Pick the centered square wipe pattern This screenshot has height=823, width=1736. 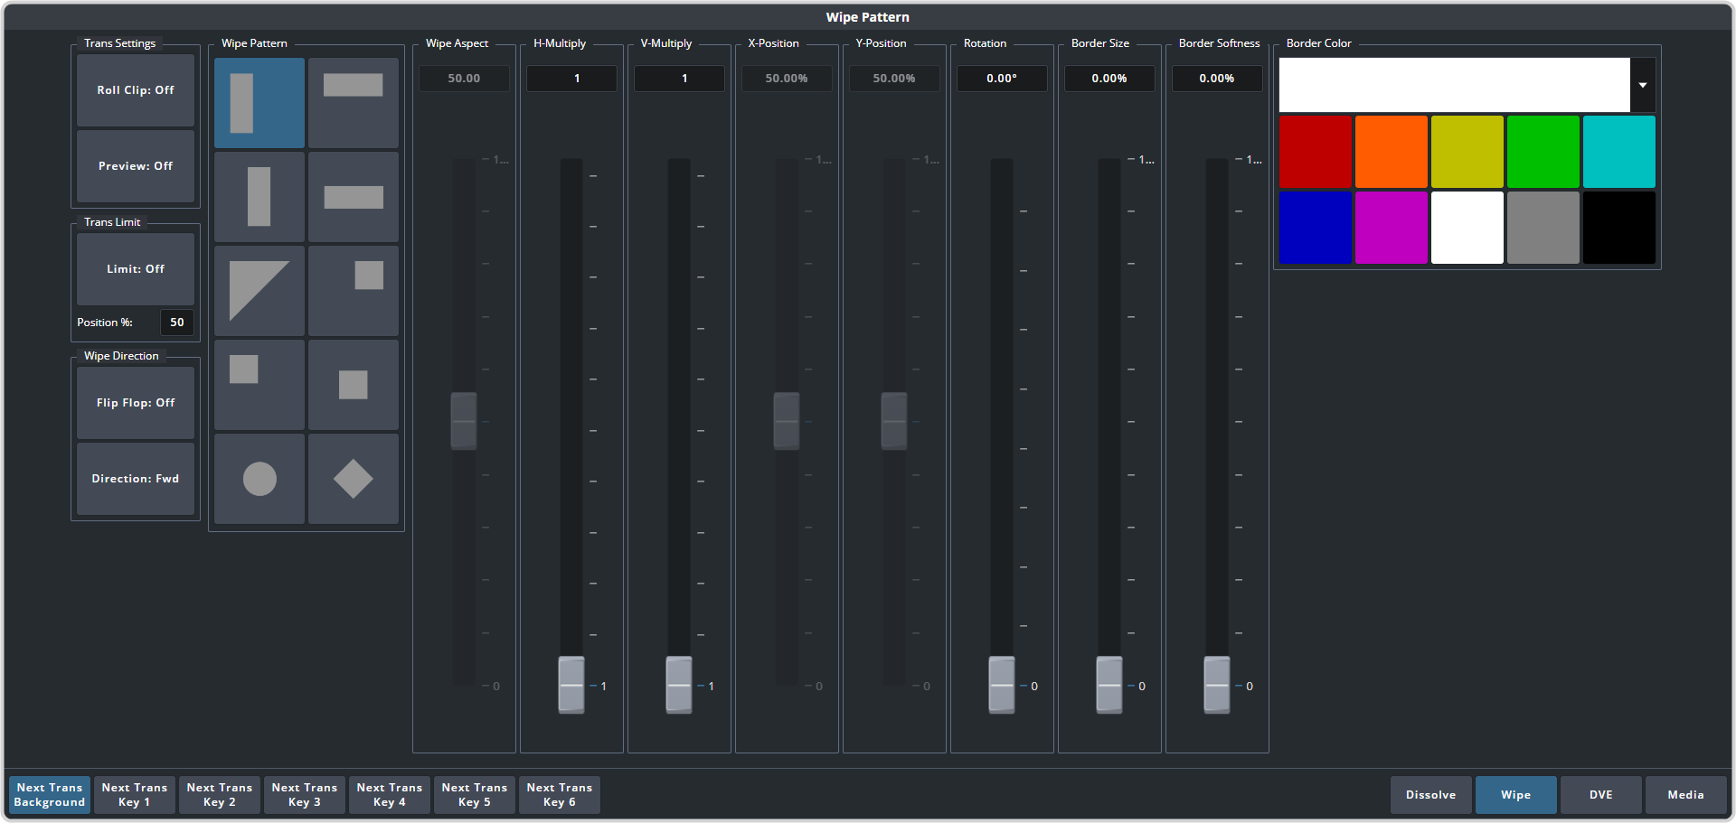[x=354, y=385]
